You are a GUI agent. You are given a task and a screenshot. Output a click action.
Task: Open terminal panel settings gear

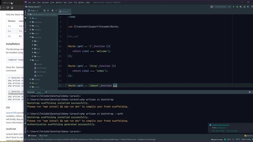249,92
